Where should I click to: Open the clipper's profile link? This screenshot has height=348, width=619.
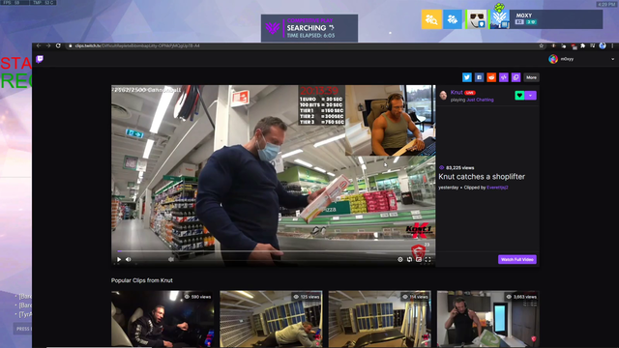tap(497, 188)
